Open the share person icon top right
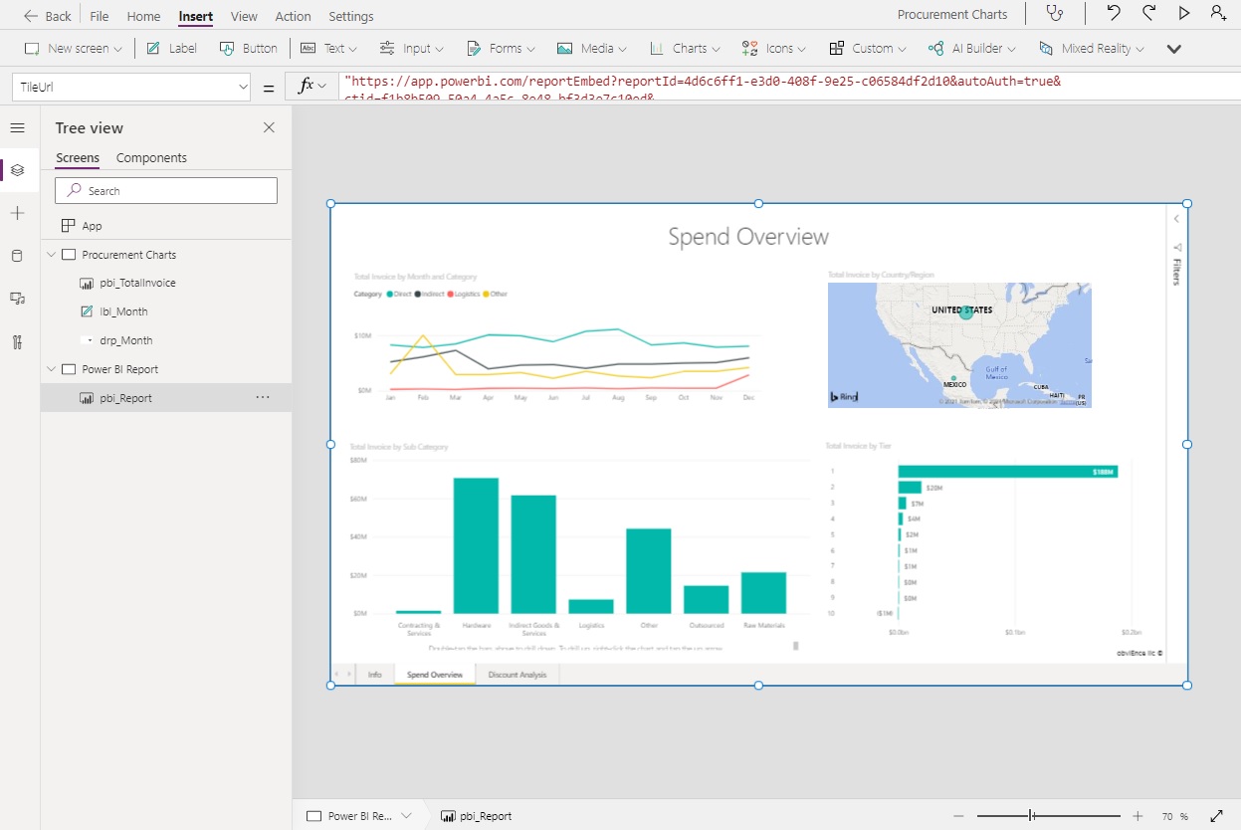 [1219, 14]
